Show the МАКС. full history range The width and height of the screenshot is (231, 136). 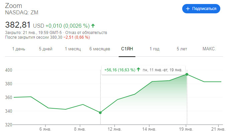[209, 49]
